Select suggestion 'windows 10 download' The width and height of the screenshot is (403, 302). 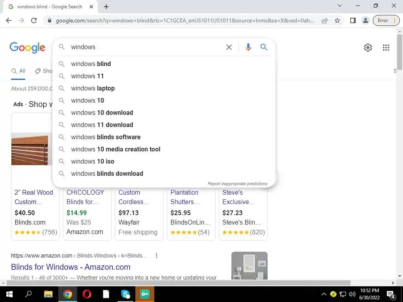(x=164, y=113)
